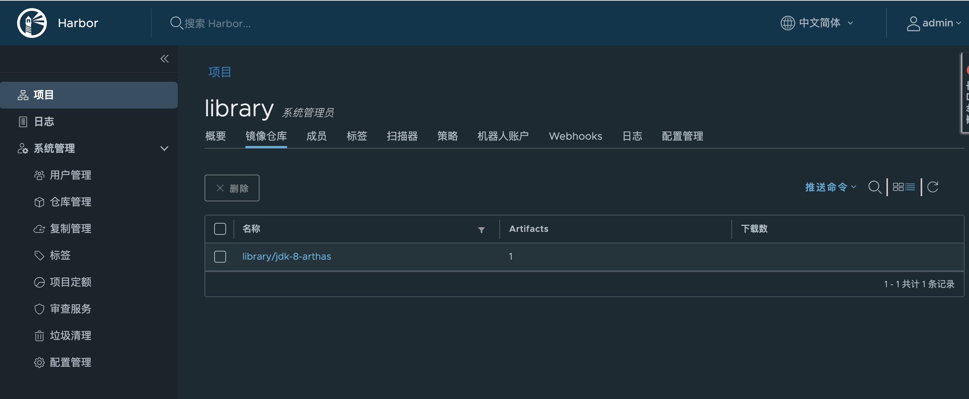Click the '1 - 1 共计 1 条记录' pagination text
The image size is (969, 399).
pos(919,284)
